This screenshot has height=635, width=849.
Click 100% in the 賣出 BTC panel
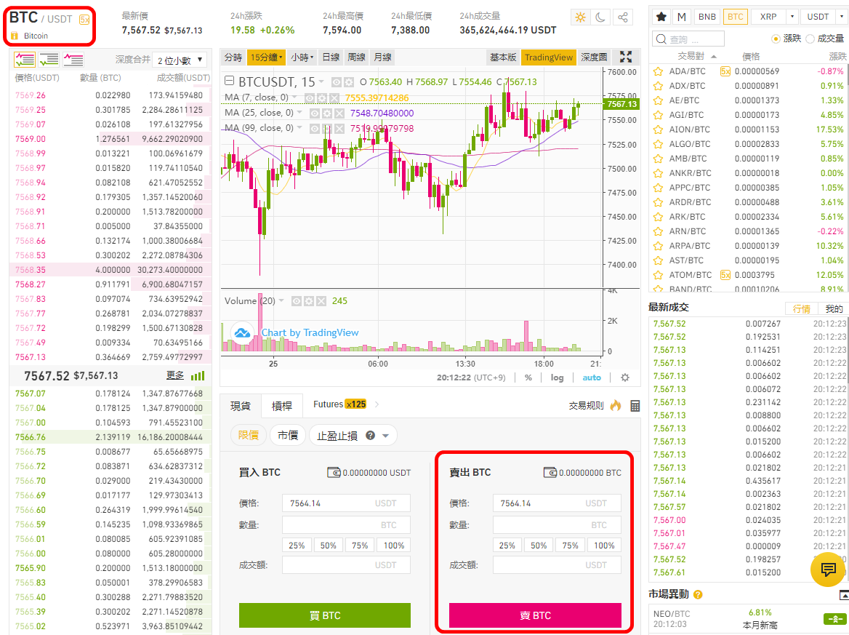coord(604,546)
